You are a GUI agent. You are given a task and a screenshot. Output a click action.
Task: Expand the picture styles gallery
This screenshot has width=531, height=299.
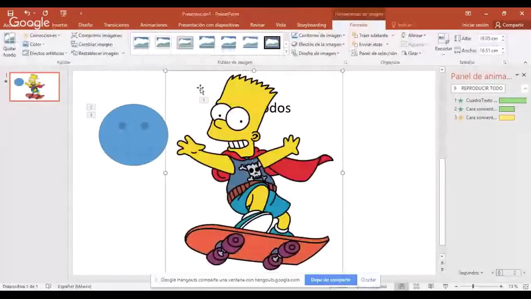286,52
